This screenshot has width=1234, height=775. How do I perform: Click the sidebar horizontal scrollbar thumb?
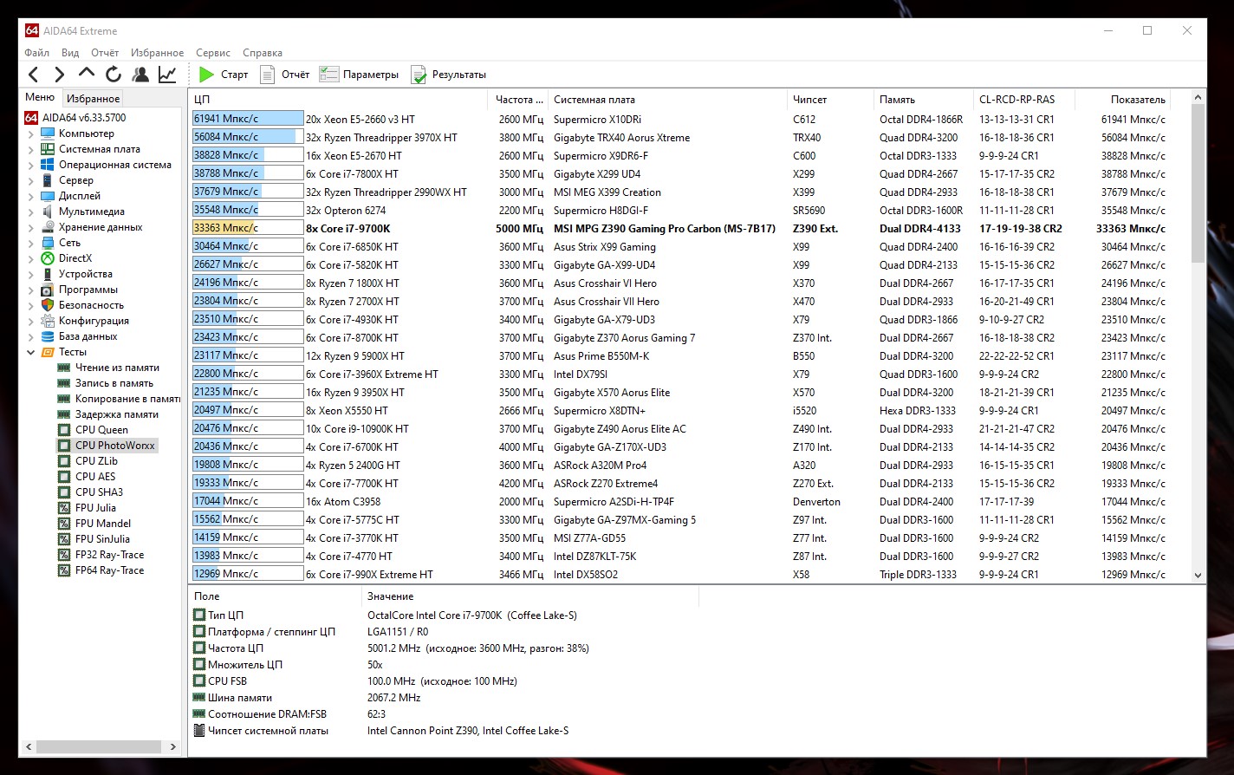point(99,746)
